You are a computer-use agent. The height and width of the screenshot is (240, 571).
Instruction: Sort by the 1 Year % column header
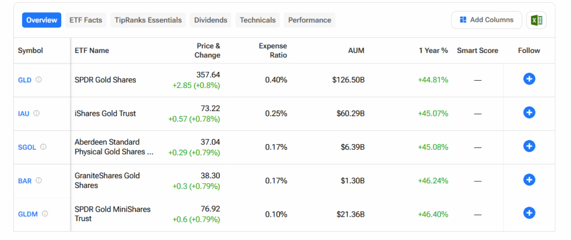coord(433,51)
